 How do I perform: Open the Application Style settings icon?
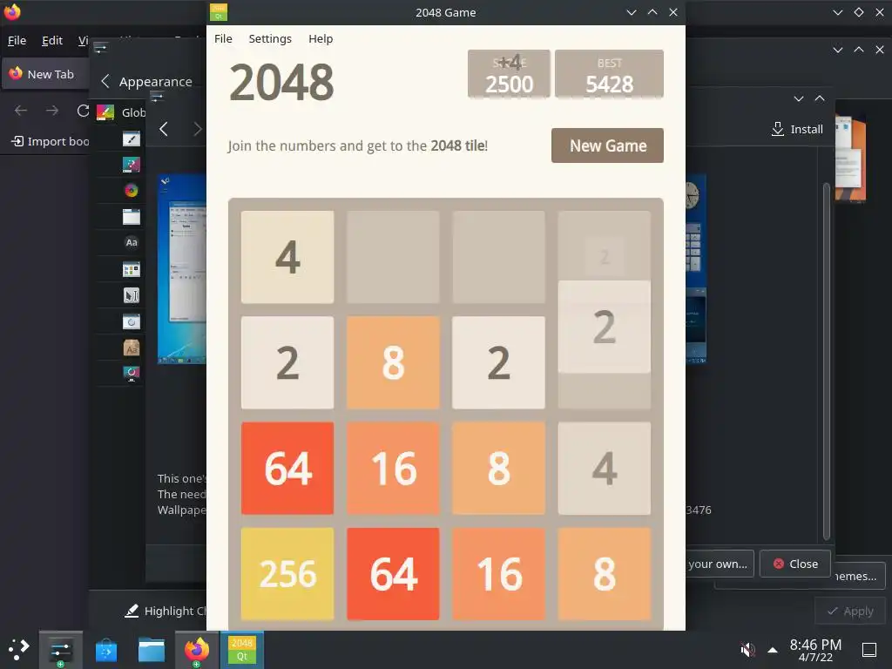[x=132, y=139]
